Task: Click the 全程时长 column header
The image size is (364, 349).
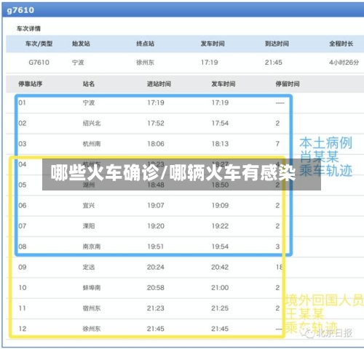Action: [341, 44]
